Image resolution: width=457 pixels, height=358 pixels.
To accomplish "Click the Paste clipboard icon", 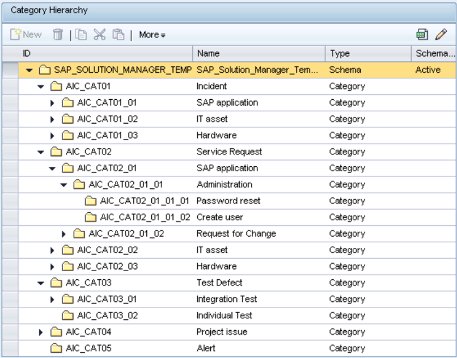I will 119,35.
